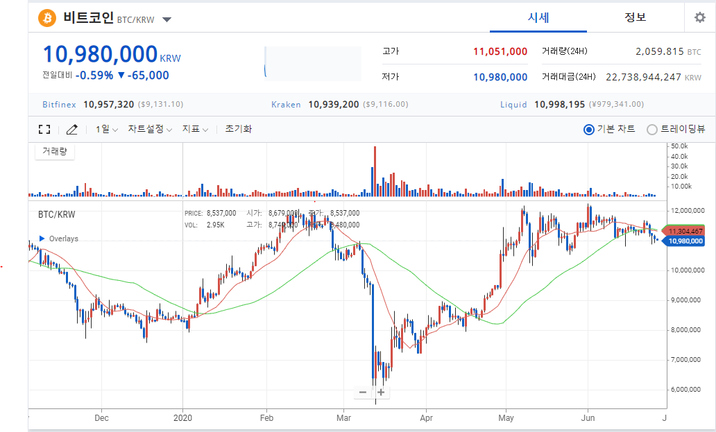
Task: Click the Feb label on time axis
Action: [x=266, y=418]
